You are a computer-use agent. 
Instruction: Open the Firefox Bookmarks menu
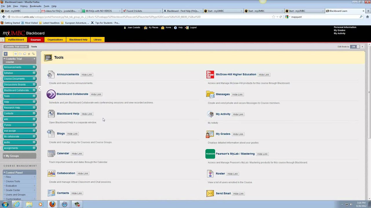pos(36,6)
